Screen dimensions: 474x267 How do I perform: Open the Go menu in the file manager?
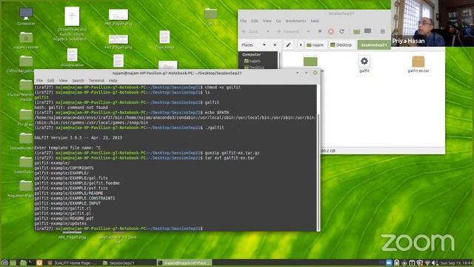[278, 21]
